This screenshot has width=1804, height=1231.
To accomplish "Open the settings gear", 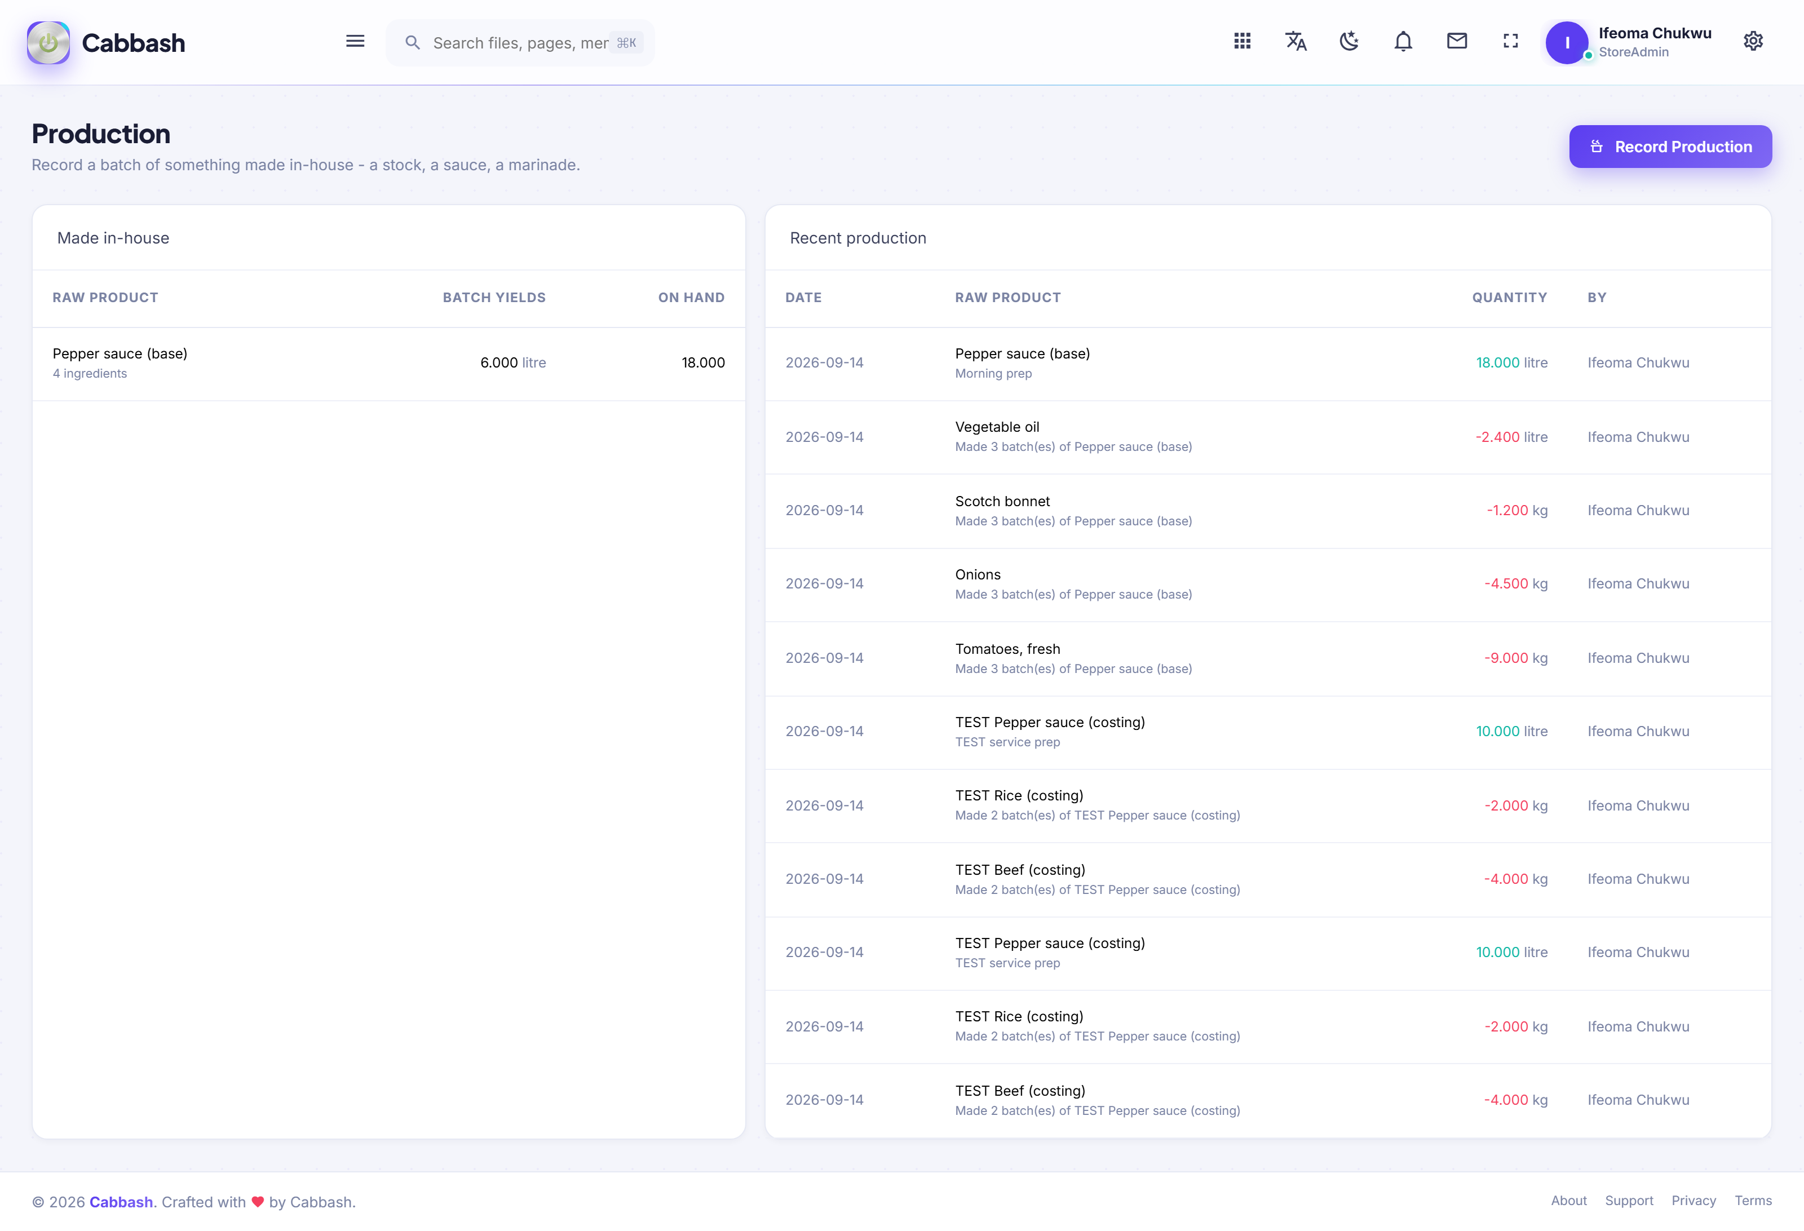I will [1753, 41].
